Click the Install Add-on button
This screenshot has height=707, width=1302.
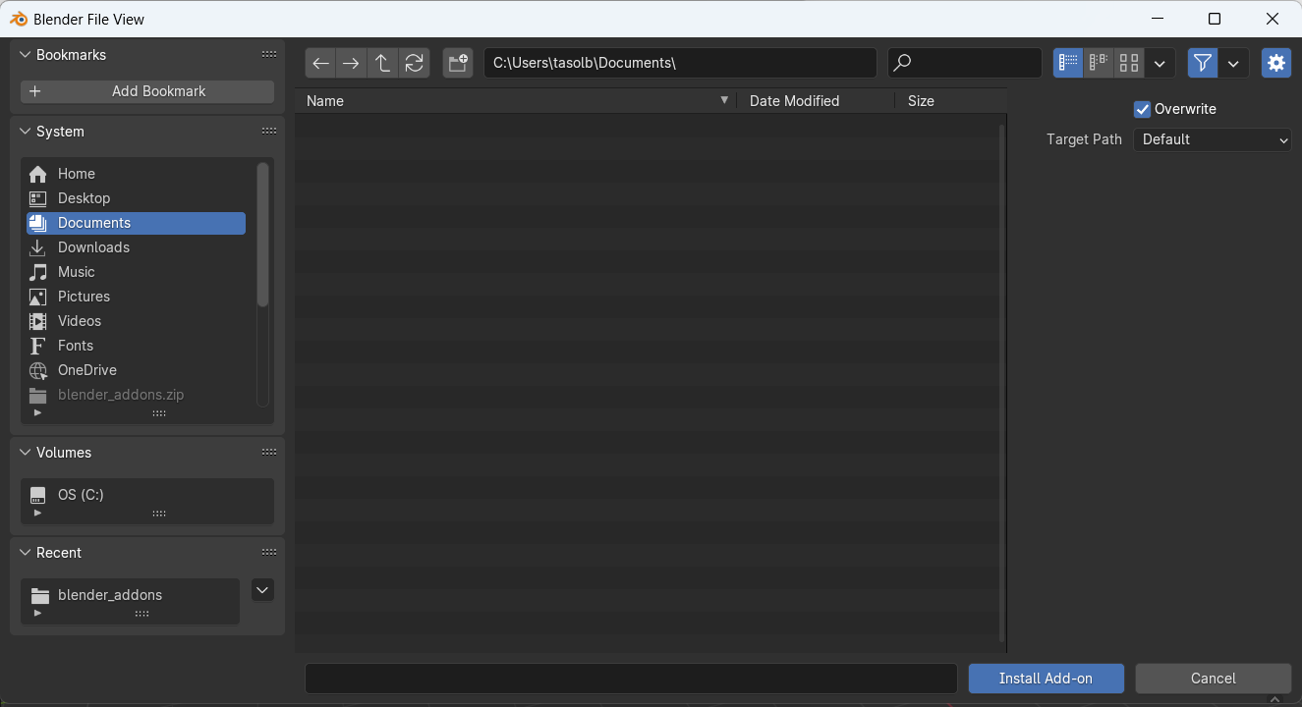pos(1046,678)
